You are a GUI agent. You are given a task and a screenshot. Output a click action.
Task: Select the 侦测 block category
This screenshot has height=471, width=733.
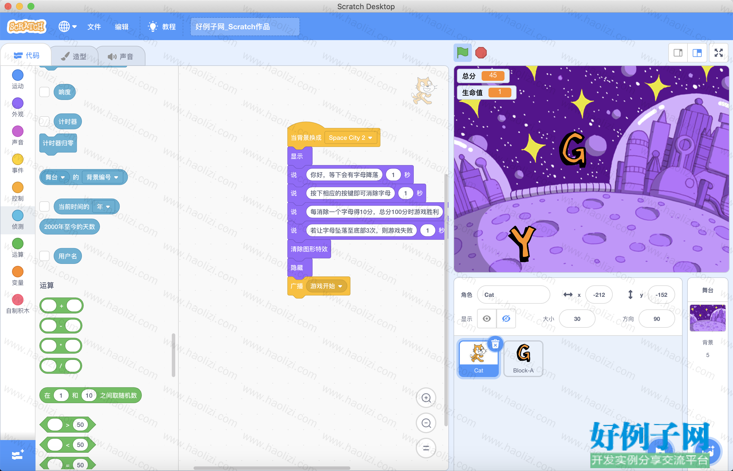point(18,220)
